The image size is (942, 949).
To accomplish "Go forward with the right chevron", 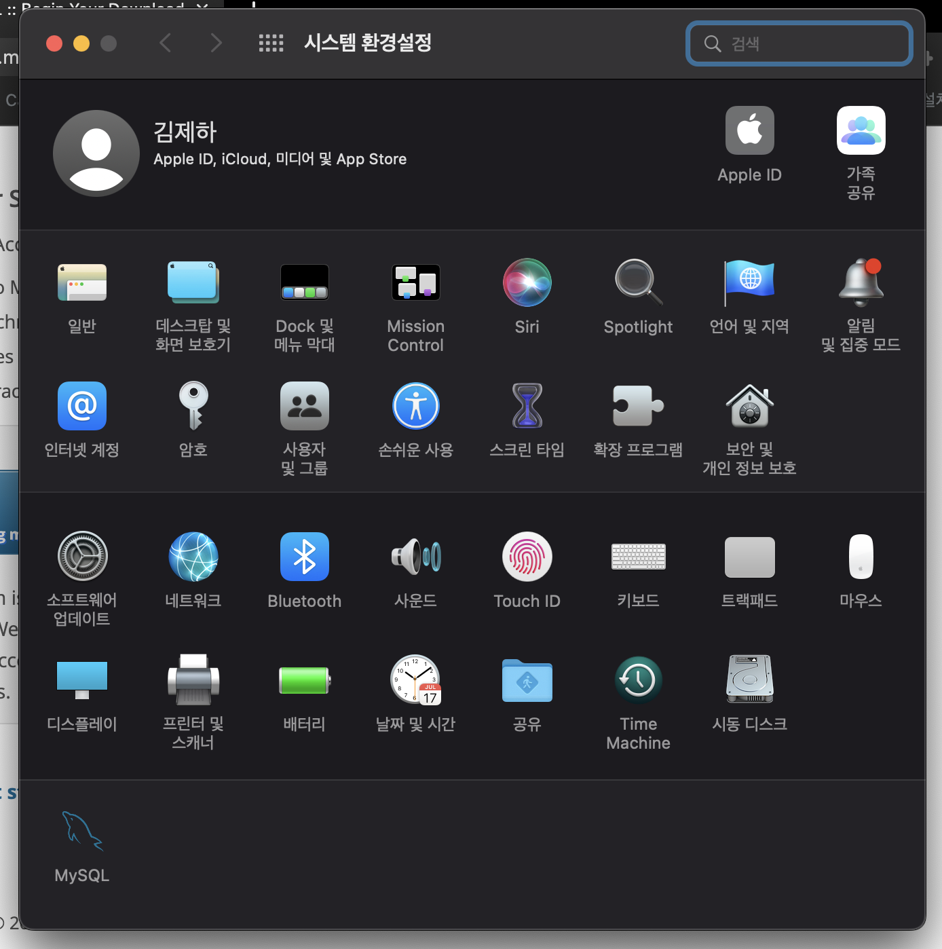I will click(216, 43).
